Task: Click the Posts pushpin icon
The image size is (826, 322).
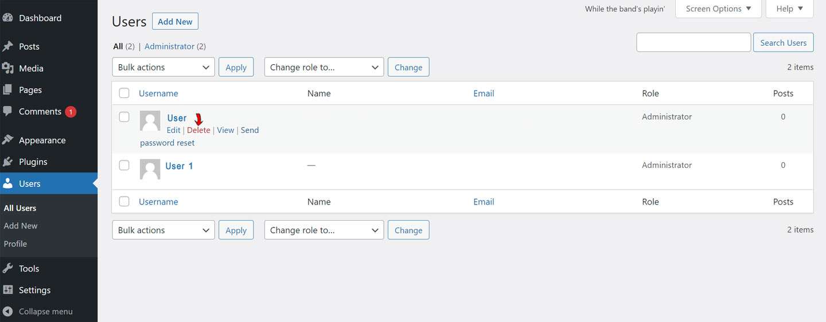Action: [7, 46]
